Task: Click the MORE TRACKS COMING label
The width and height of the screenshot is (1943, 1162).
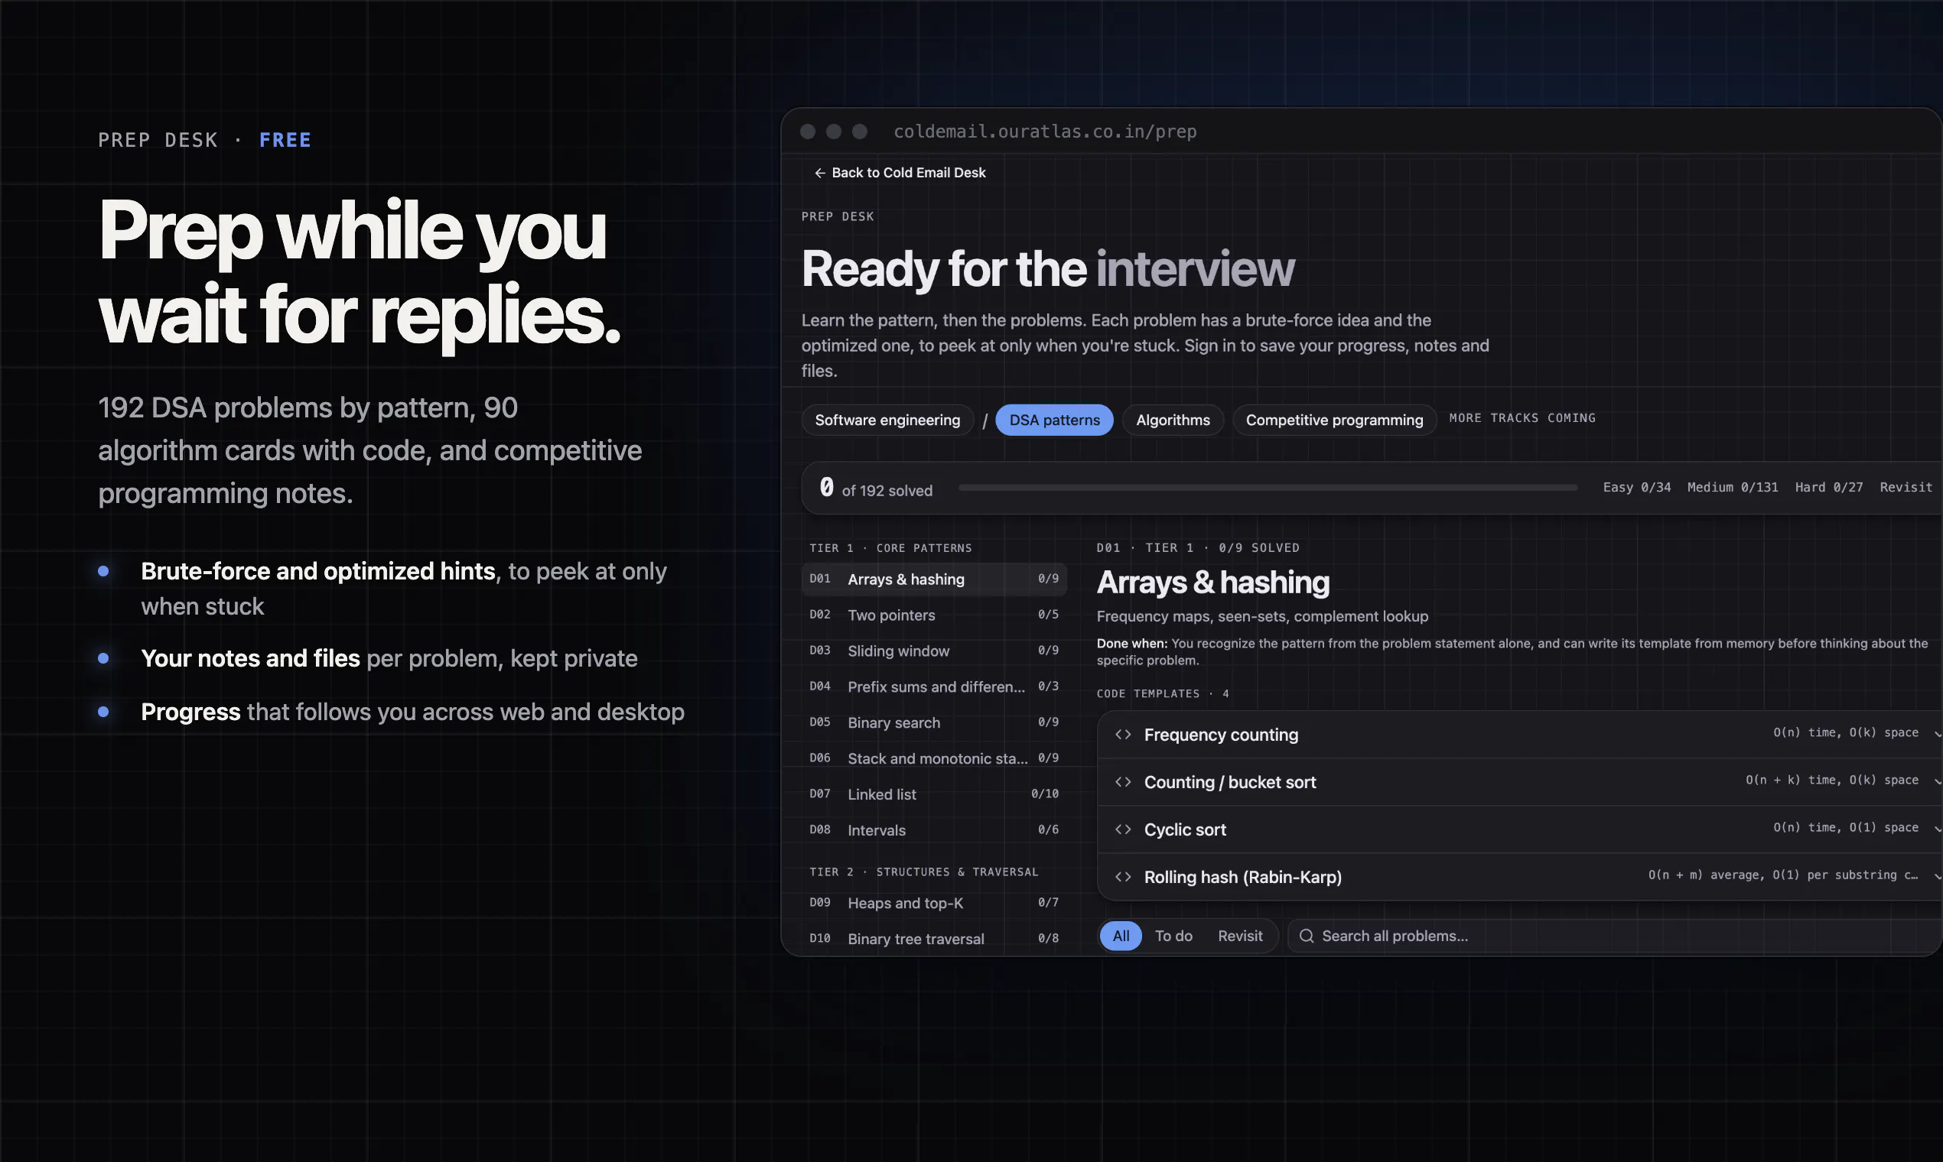Action: 1522,418
